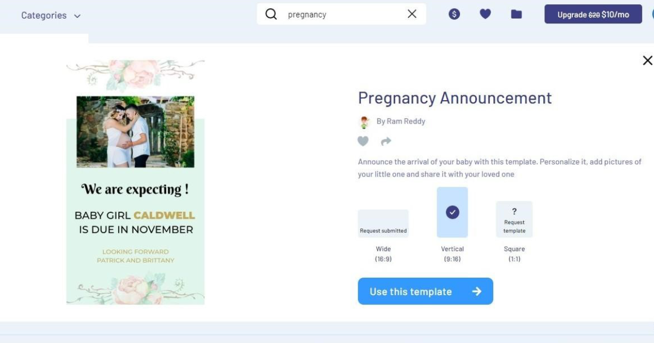The width and height of the screenshot is (654, 343).
Task: Expand the Categories dropdown
Action: [51, 15]
